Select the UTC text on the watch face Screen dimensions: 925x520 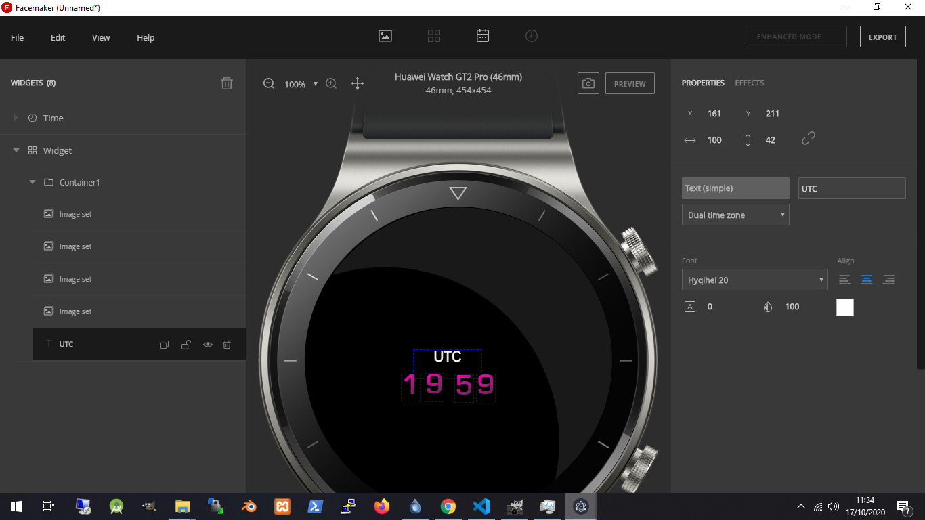[448, 357]
